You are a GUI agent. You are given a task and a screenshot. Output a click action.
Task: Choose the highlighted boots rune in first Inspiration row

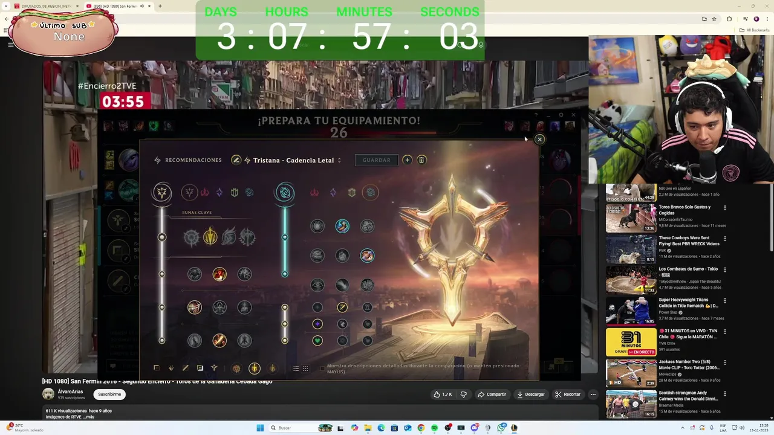click(342, 226)
